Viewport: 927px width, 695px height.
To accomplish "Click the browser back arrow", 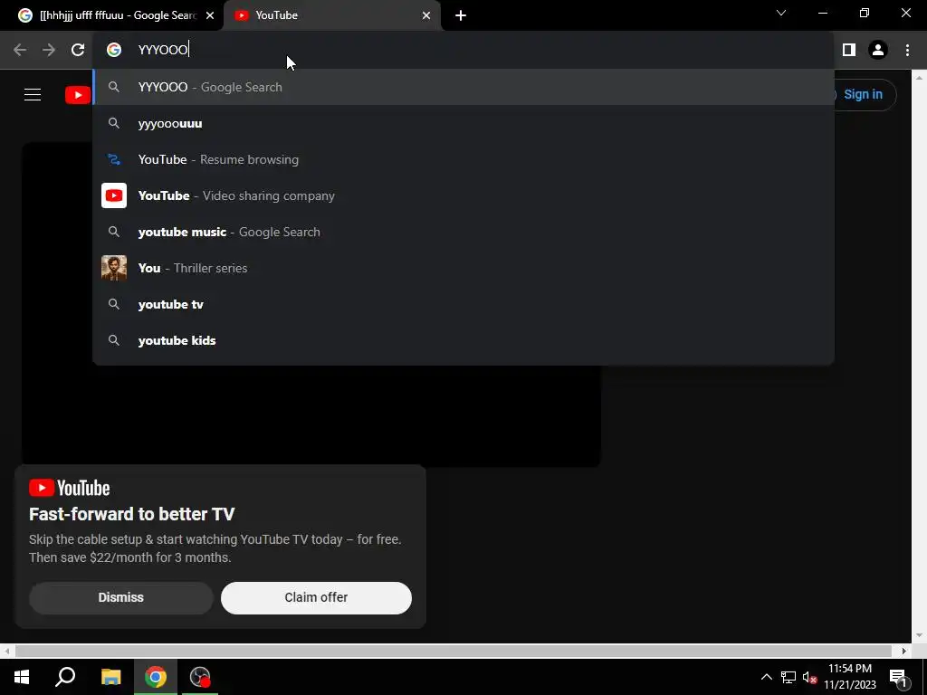I will click(20, 50).
